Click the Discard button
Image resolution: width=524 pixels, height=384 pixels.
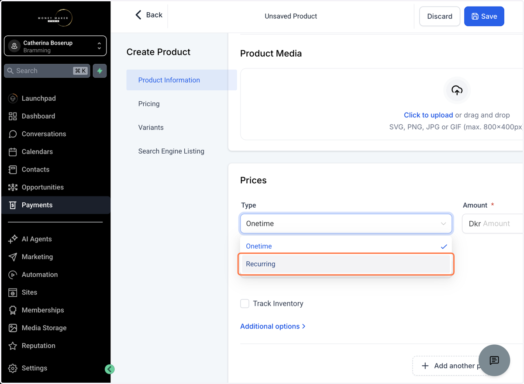pyautogui.click(x=440, y=16)
